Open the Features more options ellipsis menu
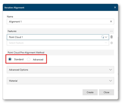Screen dimensions: 123x105 point(111,31)
